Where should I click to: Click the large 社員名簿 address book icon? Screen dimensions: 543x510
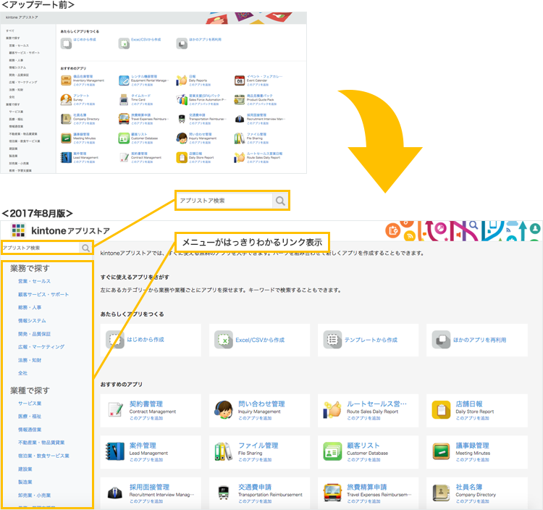click(x=441, y=493)
